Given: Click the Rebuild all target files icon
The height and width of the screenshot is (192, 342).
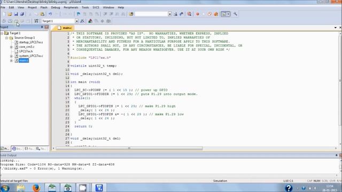Looking at the screenshot, I should (16, 21).
